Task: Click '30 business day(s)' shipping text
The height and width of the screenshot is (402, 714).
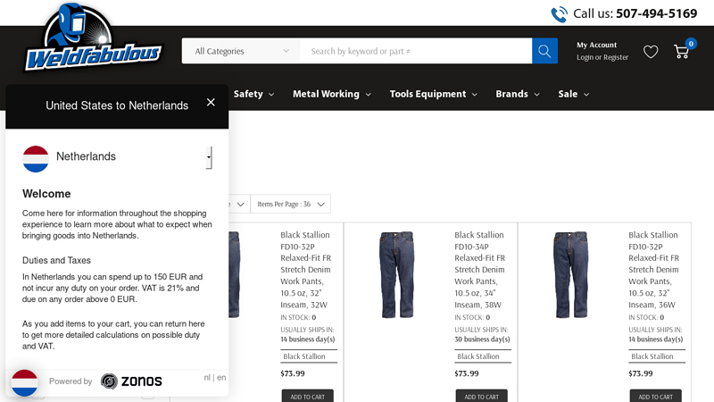Action: pyautogui.click(x=482, y=339)
